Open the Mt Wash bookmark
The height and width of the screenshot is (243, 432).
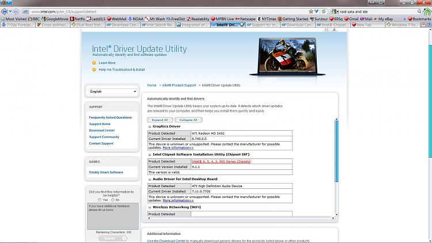pyautogui.click(x=155, y=19)
